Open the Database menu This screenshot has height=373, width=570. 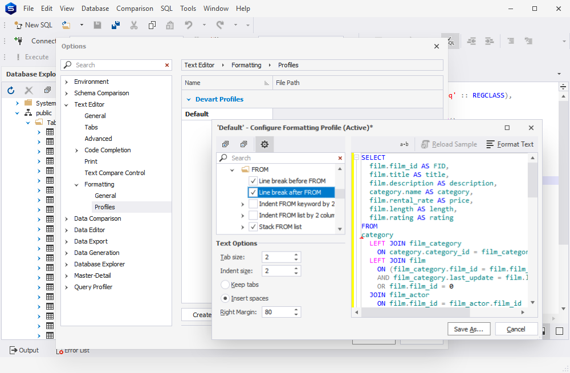[x=95, y=8]
